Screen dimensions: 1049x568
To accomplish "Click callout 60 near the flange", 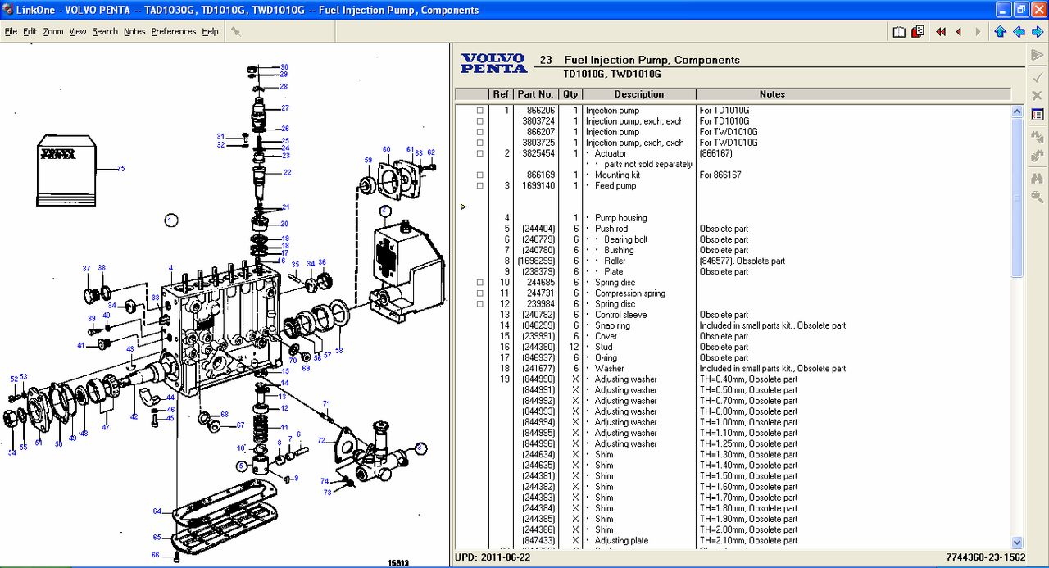I will [386, 149].
